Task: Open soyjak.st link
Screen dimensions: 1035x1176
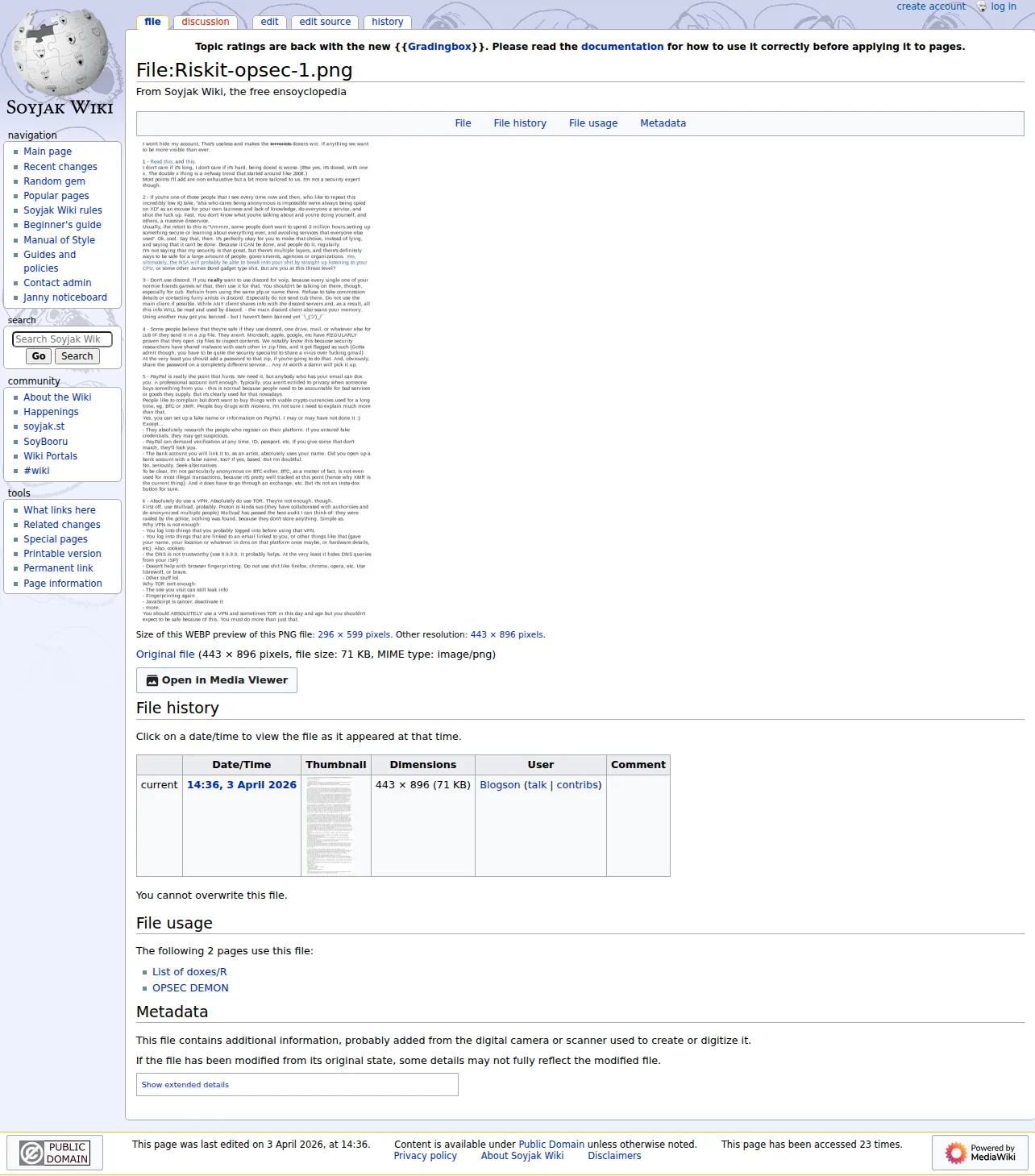Action: tap(44, 426)
